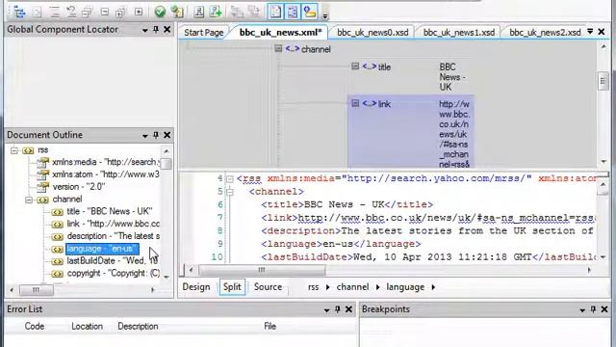Collapse the channel element in grid view
The image size is (616, 347).
tap(278, 48)
